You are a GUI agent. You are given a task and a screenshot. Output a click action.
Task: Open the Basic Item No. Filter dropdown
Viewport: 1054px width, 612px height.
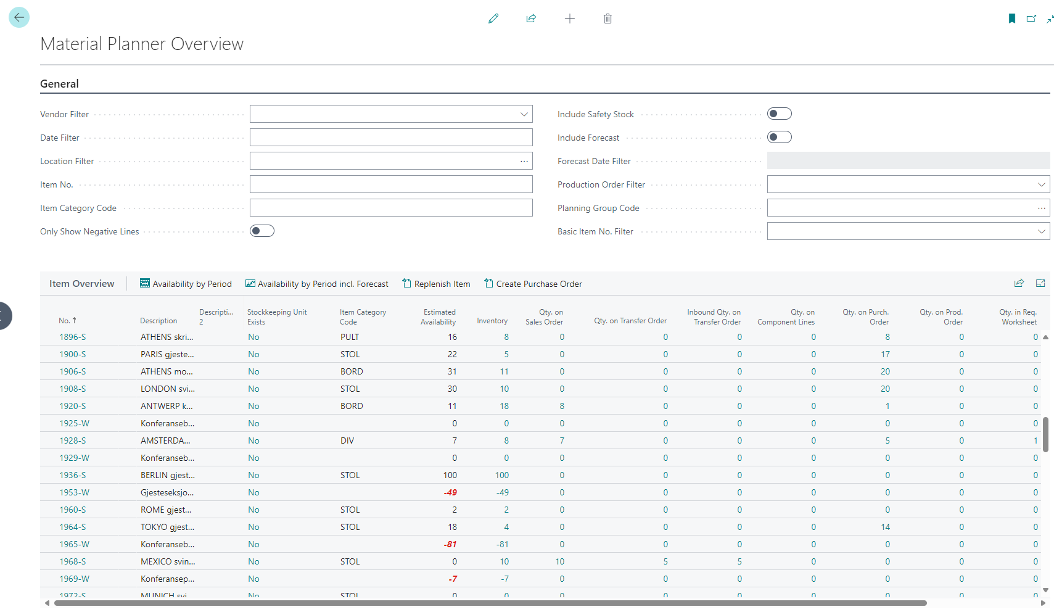[x=1041, y=231]
